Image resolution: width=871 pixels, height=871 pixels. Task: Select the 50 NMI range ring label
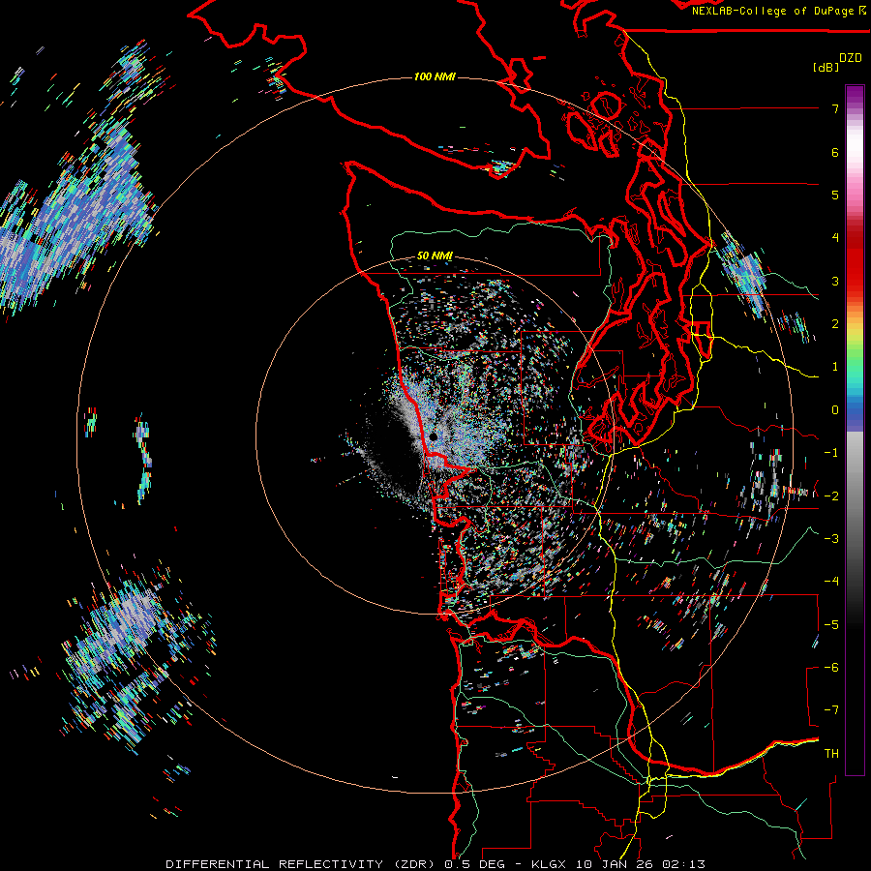pos(435,256)
